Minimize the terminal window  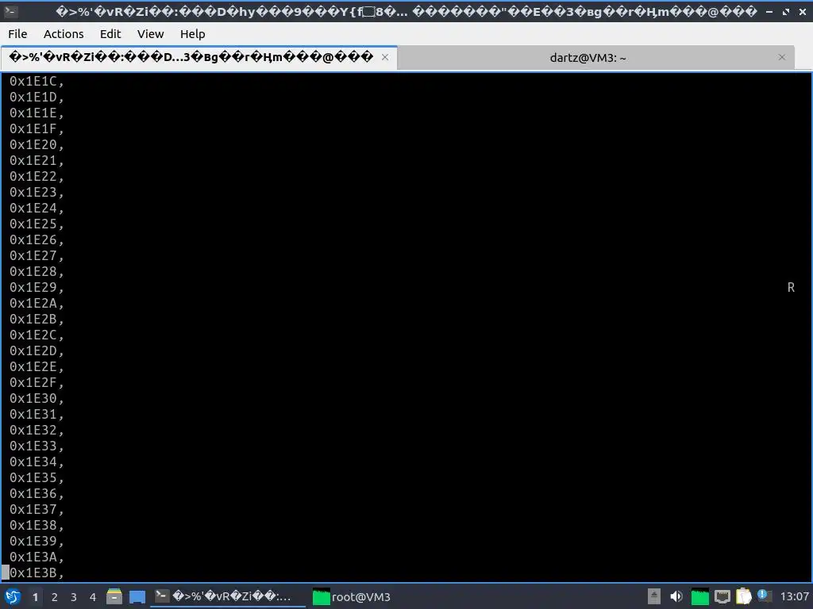pos(769,11)
